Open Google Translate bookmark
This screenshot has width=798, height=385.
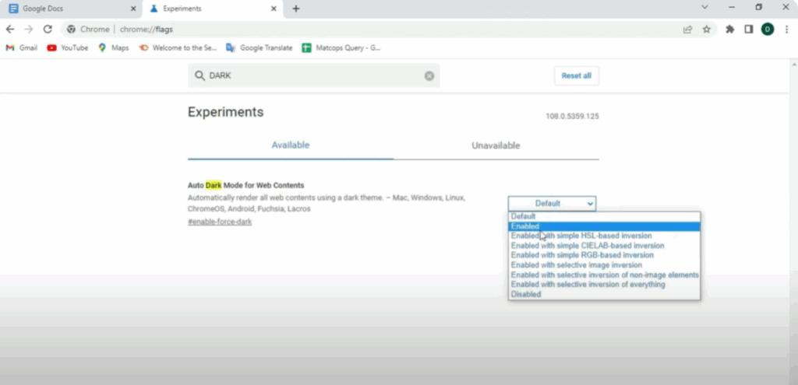pyautogui.click(x=260, y=47)
